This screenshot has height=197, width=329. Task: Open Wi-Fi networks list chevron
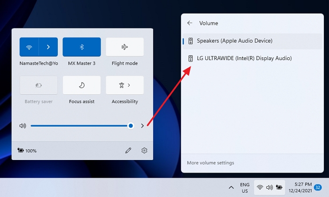48,47
